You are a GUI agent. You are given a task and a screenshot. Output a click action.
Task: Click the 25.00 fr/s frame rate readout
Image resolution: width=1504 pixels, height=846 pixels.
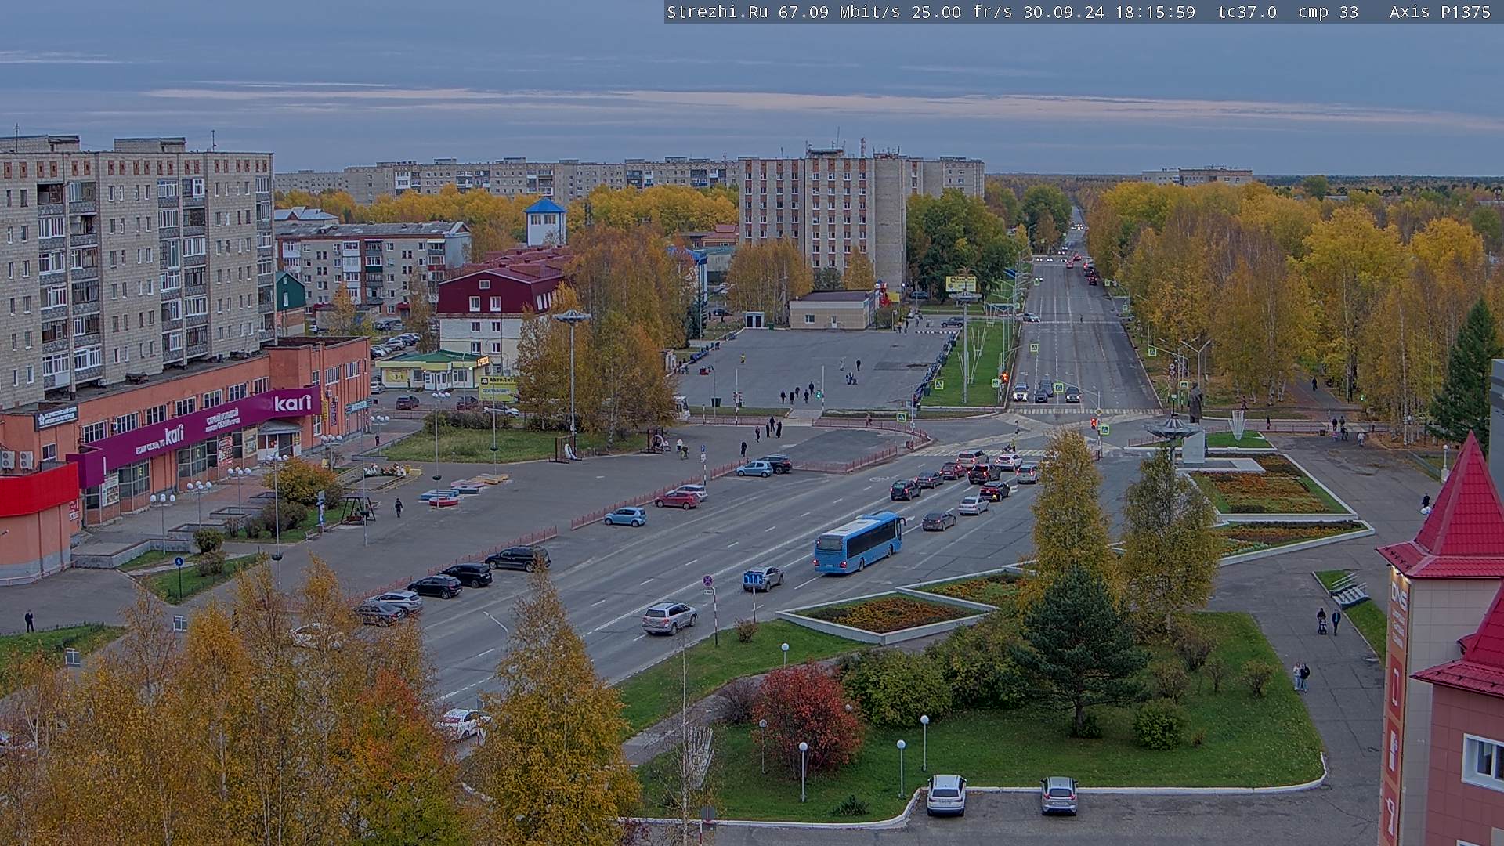coord(960,12)
